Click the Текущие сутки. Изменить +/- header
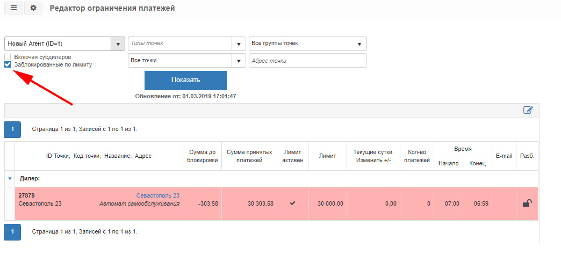The height and width of the screenshot is (262, 561). pos(373,156)
